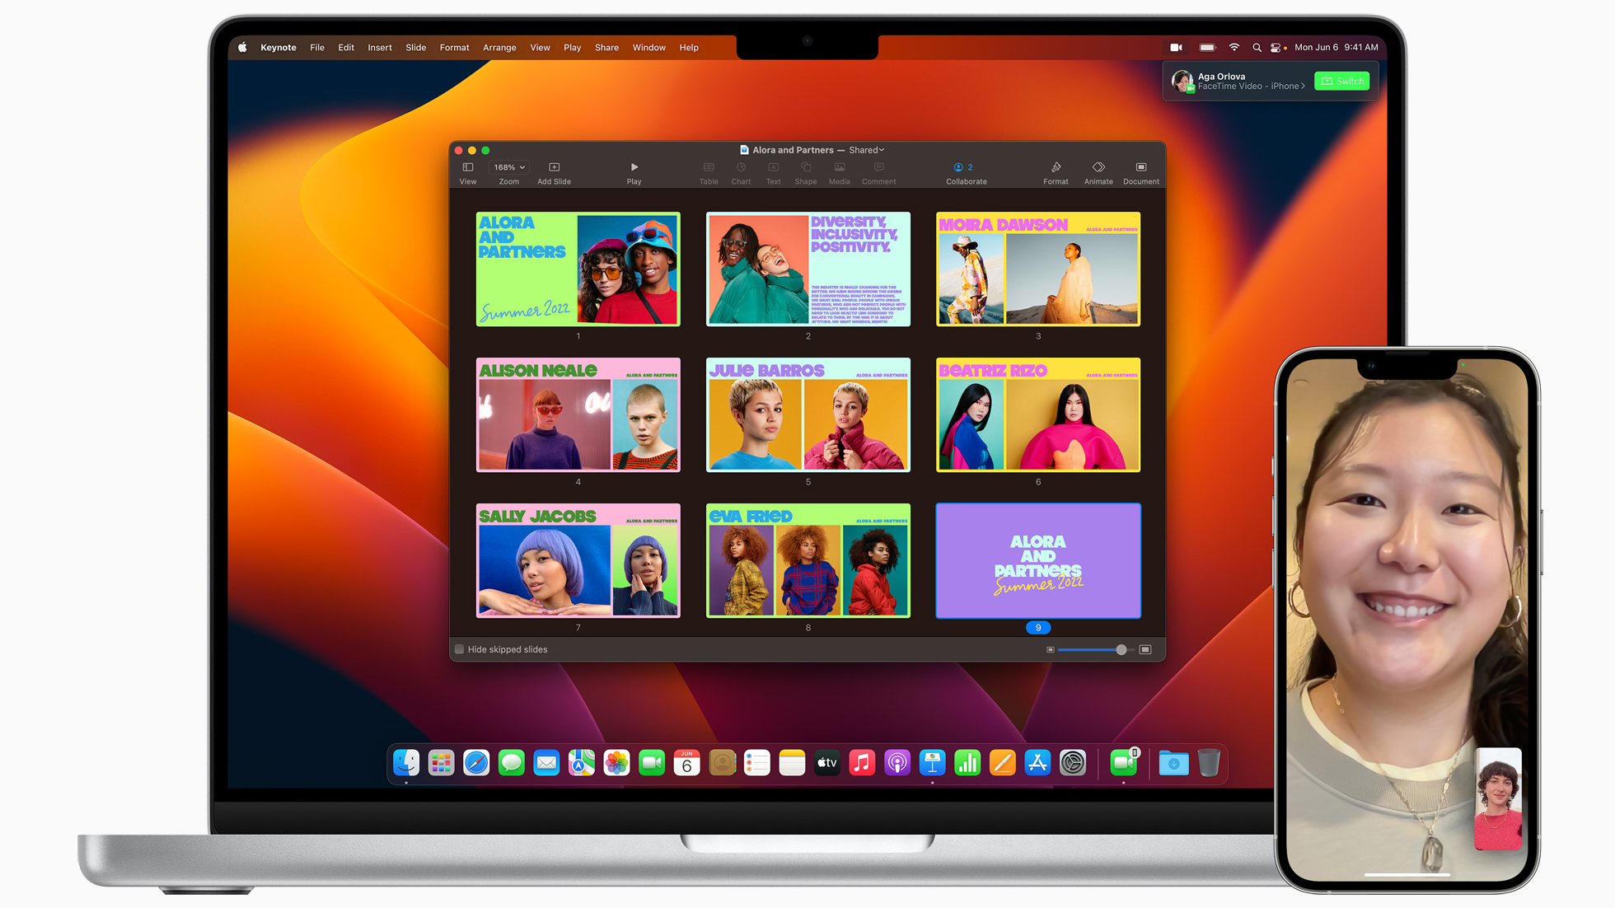Select slide 9 thumbnail
The image size is (1615, 908).
pos(1037,561)
